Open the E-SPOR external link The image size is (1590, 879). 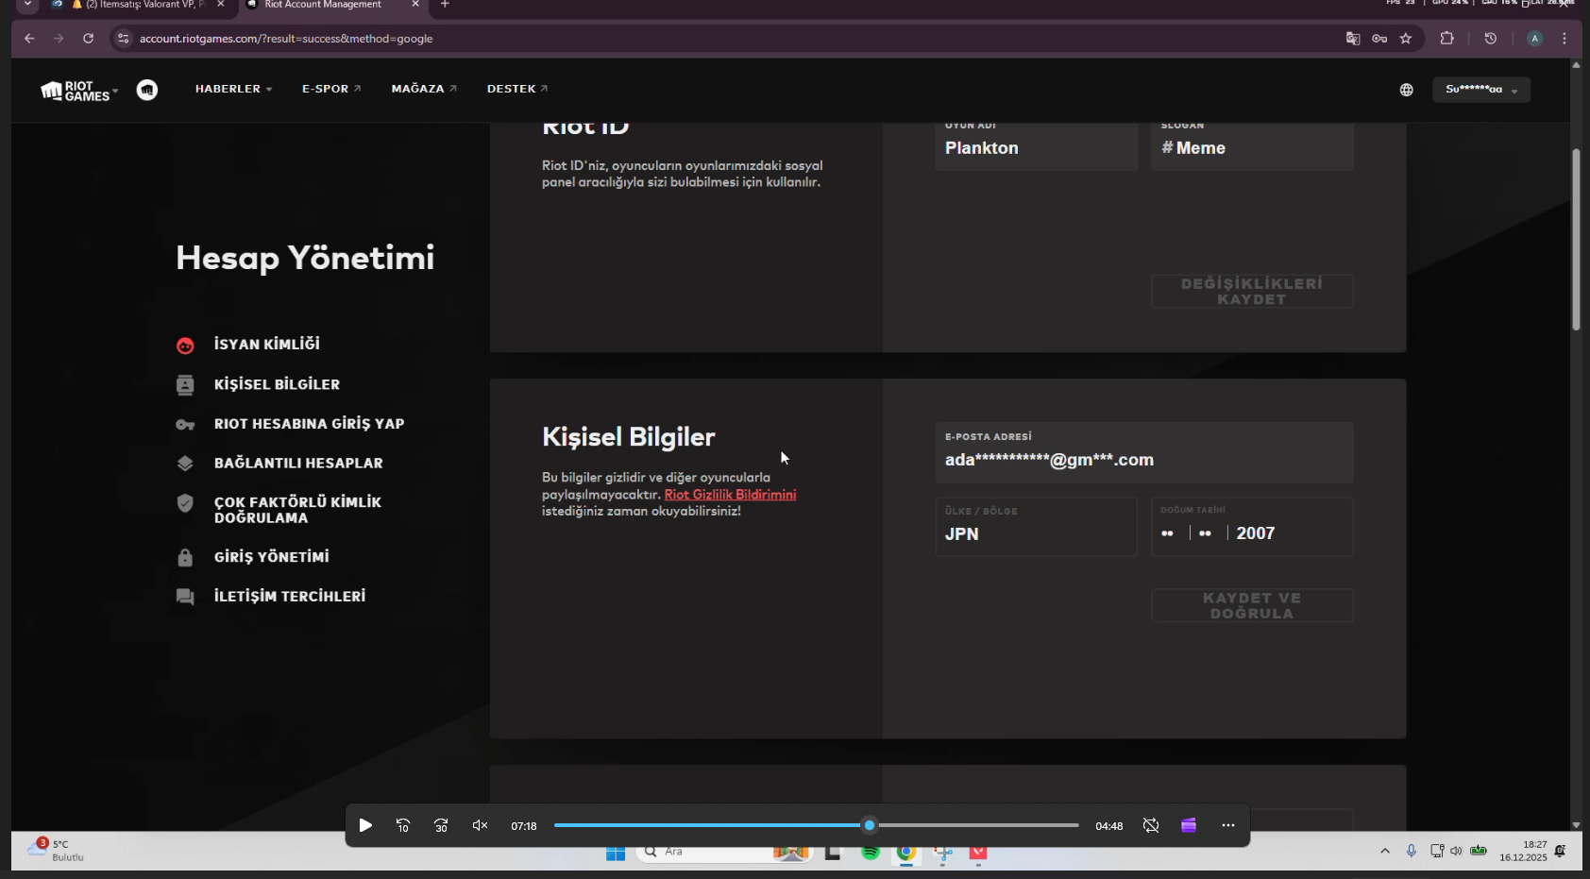331,89
